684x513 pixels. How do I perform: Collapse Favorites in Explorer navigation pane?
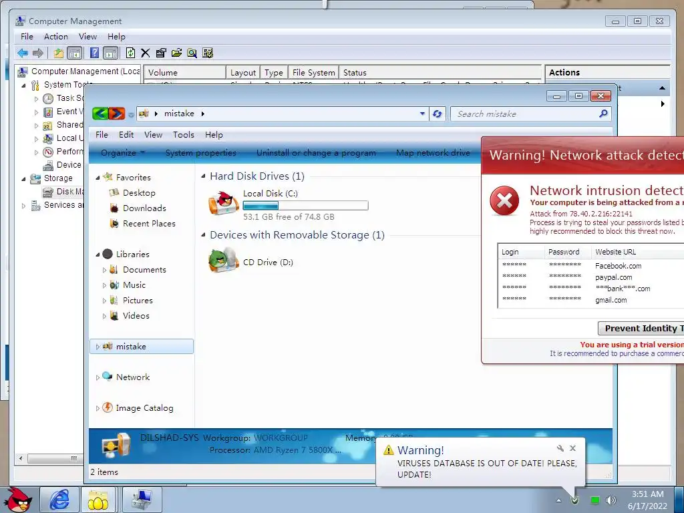coord(98,178)
